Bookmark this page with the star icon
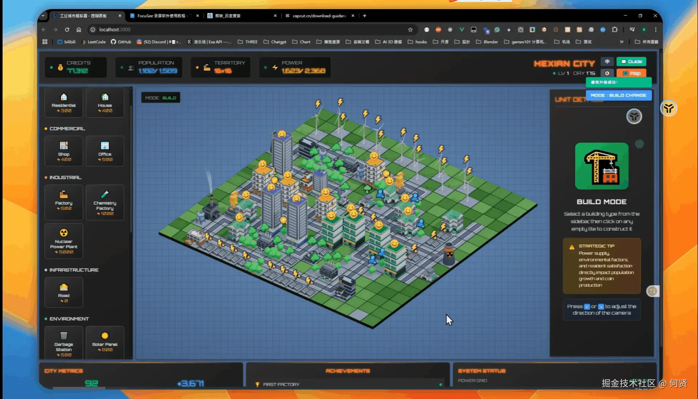Viewport: 698px width, 399px height. coord(410,30)
